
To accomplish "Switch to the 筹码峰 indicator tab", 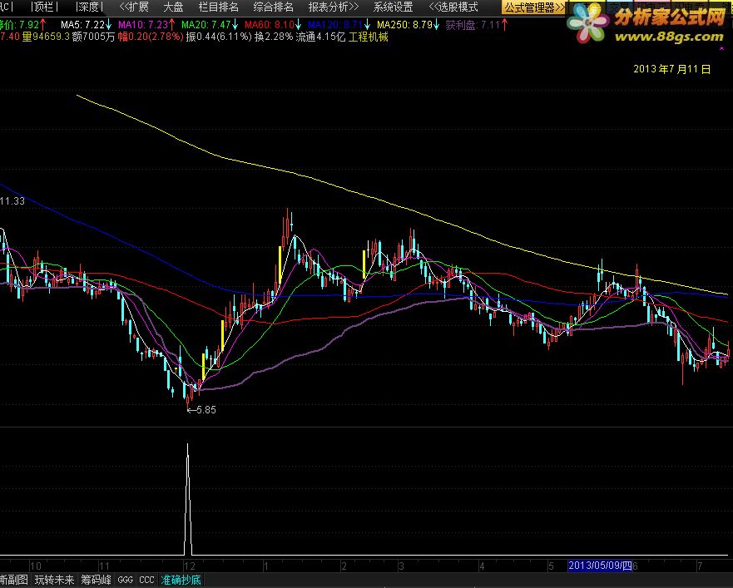I will 97,580.
